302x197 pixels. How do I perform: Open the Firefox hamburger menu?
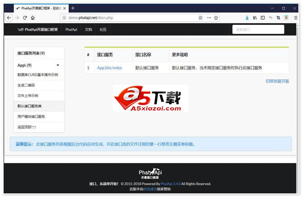click(x=296, y=18)
